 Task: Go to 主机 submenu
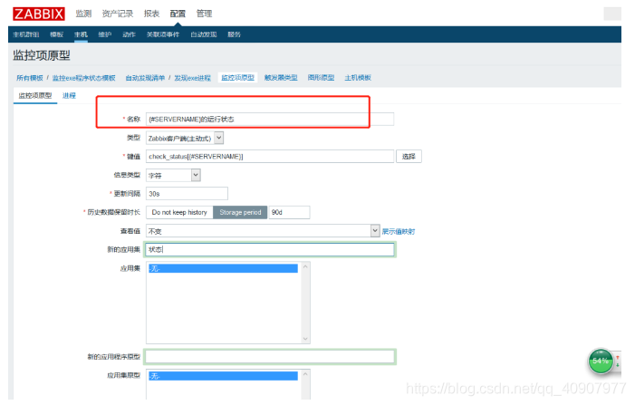pos(81,34)
